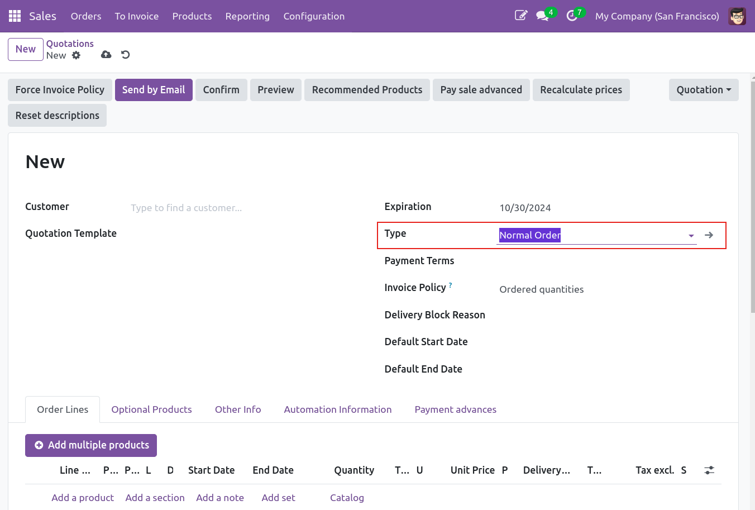Click the user avatar picture
755x510 pixels.
click(x=737, y=16)
